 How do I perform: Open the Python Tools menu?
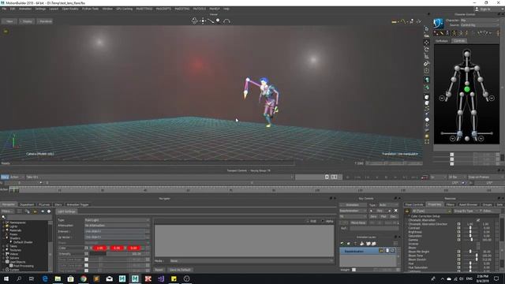tap(90, 9)
